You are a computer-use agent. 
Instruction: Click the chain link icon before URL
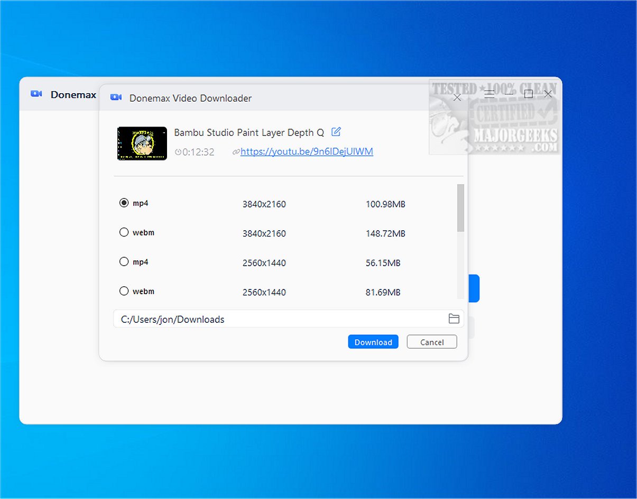[x=236, y=152]
